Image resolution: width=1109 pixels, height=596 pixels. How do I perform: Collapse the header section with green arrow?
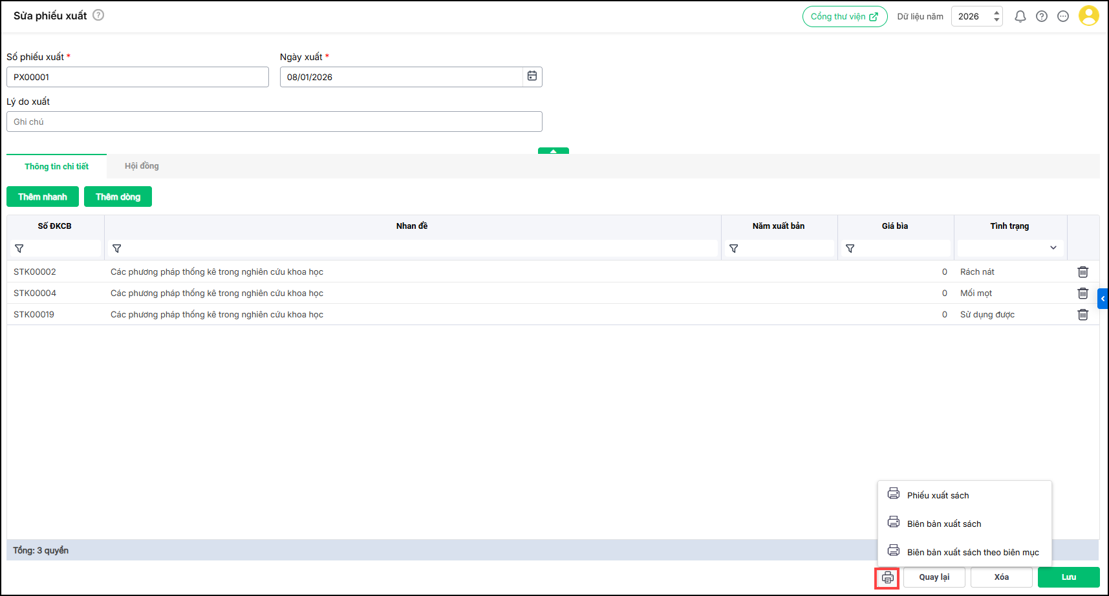click(x=553, y=151)
